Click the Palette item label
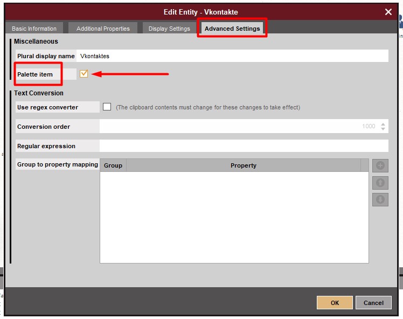Image resolution: width=403 pixels, height=319 pixels. click(x=35, y=74)
